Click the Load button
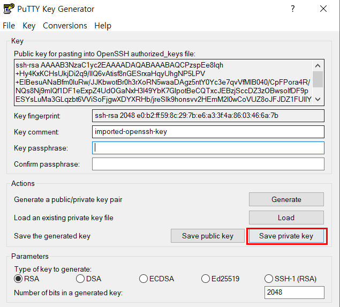 point(286,218)
